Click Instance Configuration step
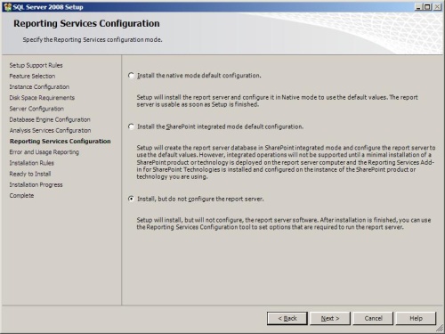 tap(39, 87)
